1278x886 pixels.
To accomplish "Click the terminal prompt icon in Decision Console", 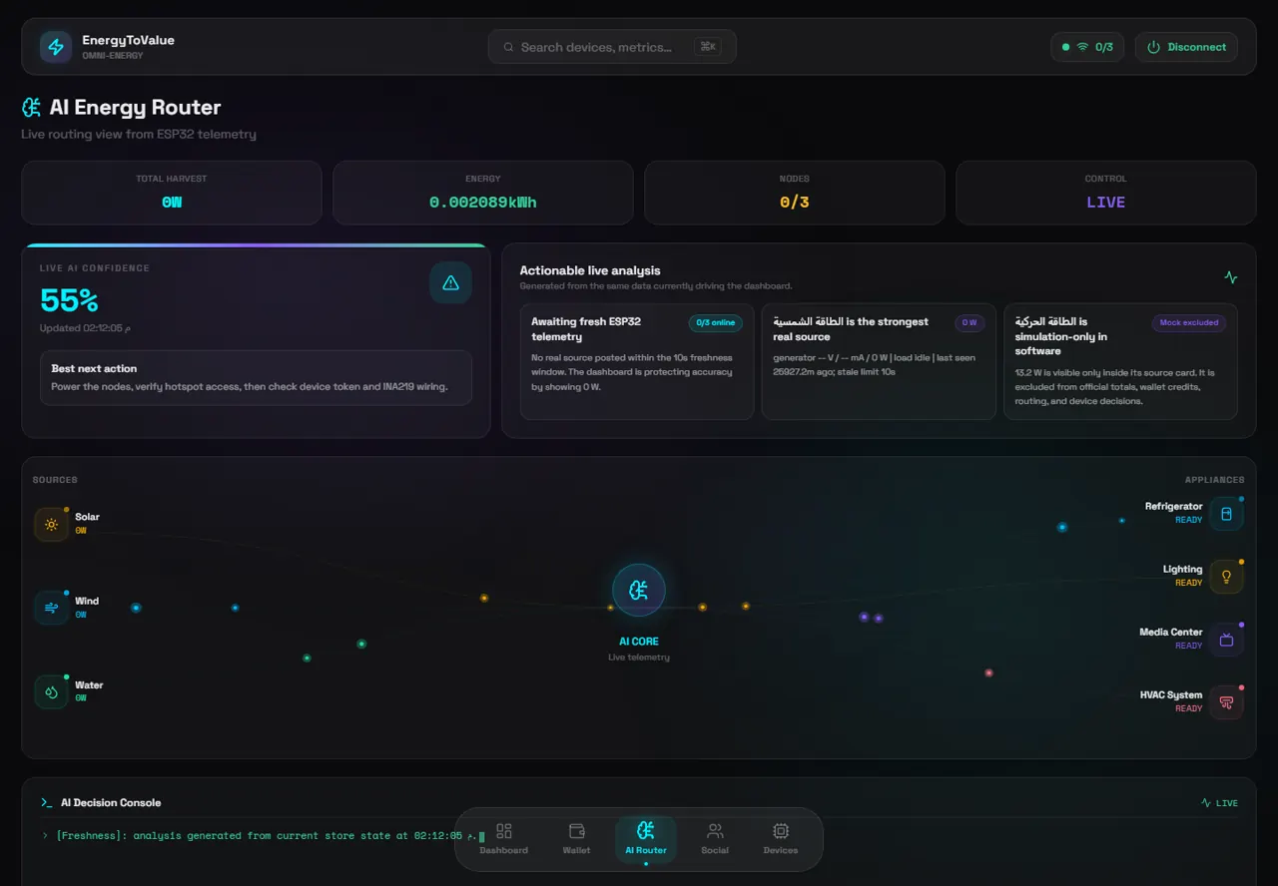I will pyautogui.click(x=47, y=802).
